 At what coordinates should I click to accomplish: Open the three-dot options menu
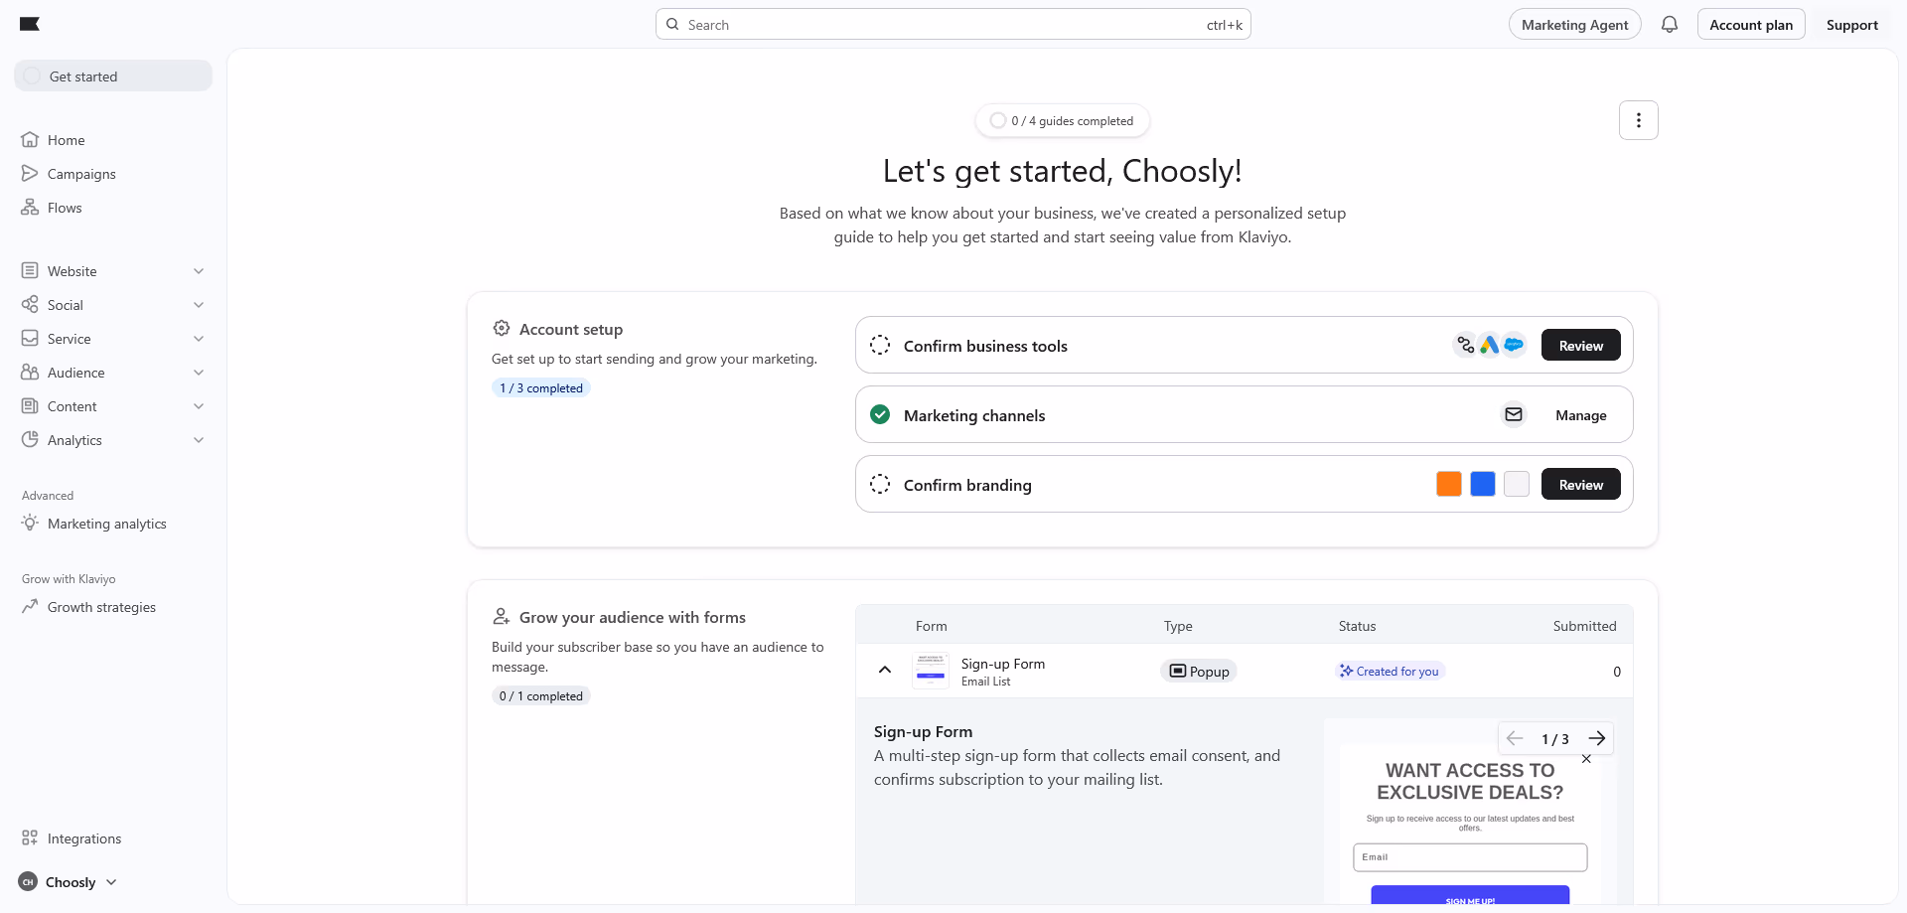(1639, 120)
